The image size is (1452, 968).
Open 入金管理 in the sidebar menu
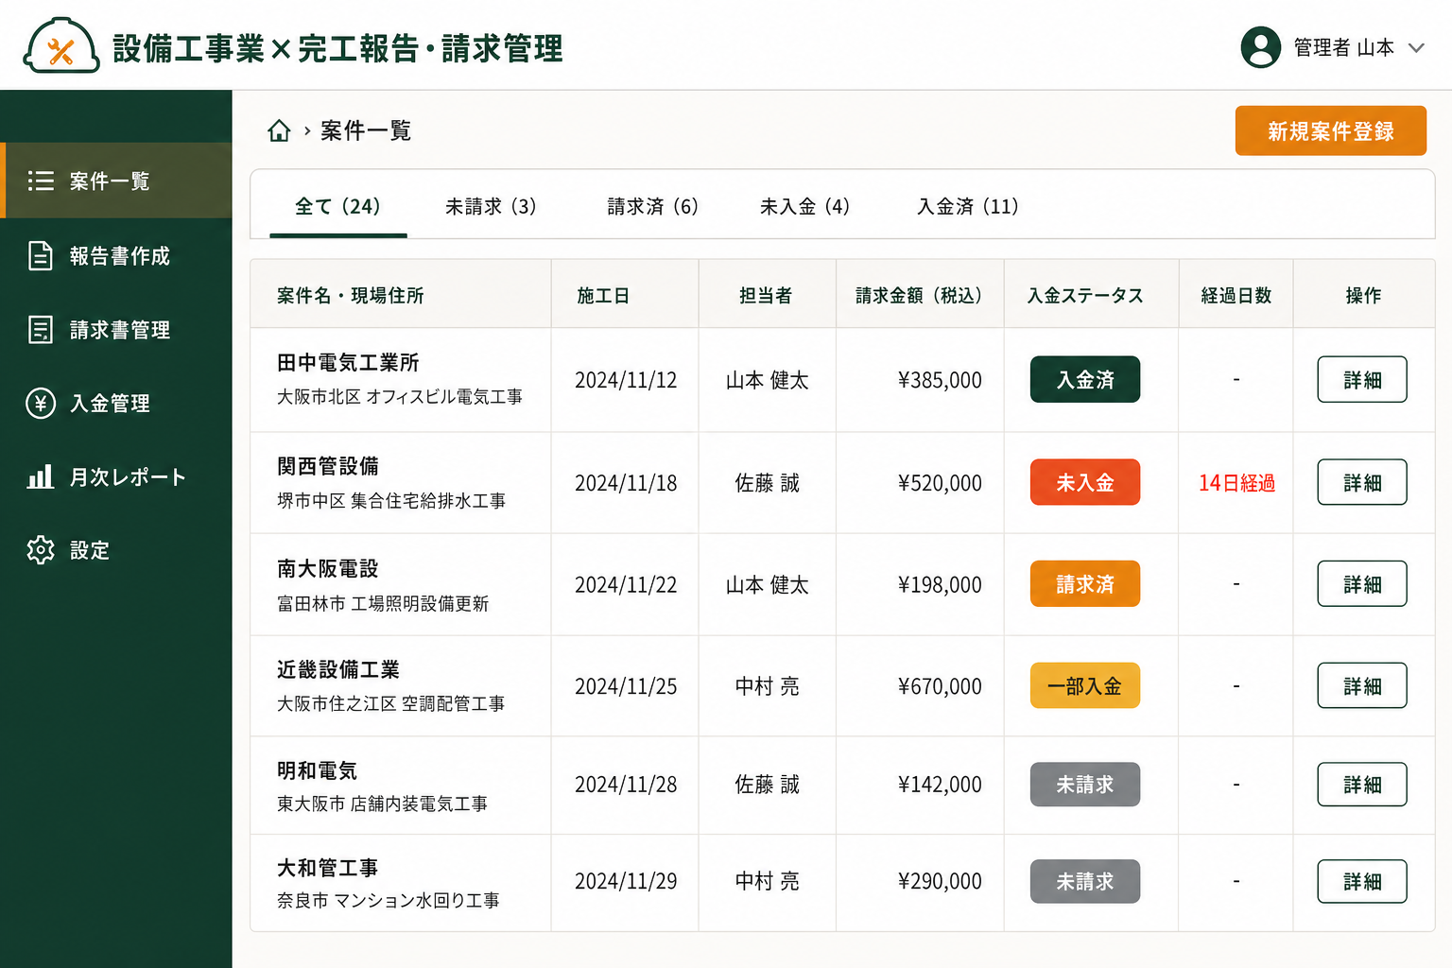116,404
